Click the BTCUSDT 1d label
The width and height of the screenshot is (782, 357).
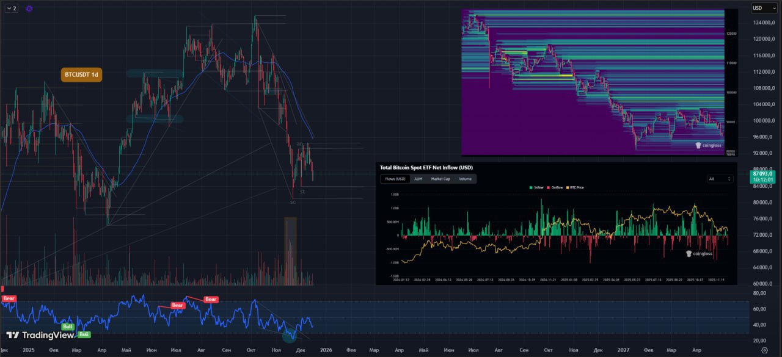pyautogui.click(x=81, y=74)
